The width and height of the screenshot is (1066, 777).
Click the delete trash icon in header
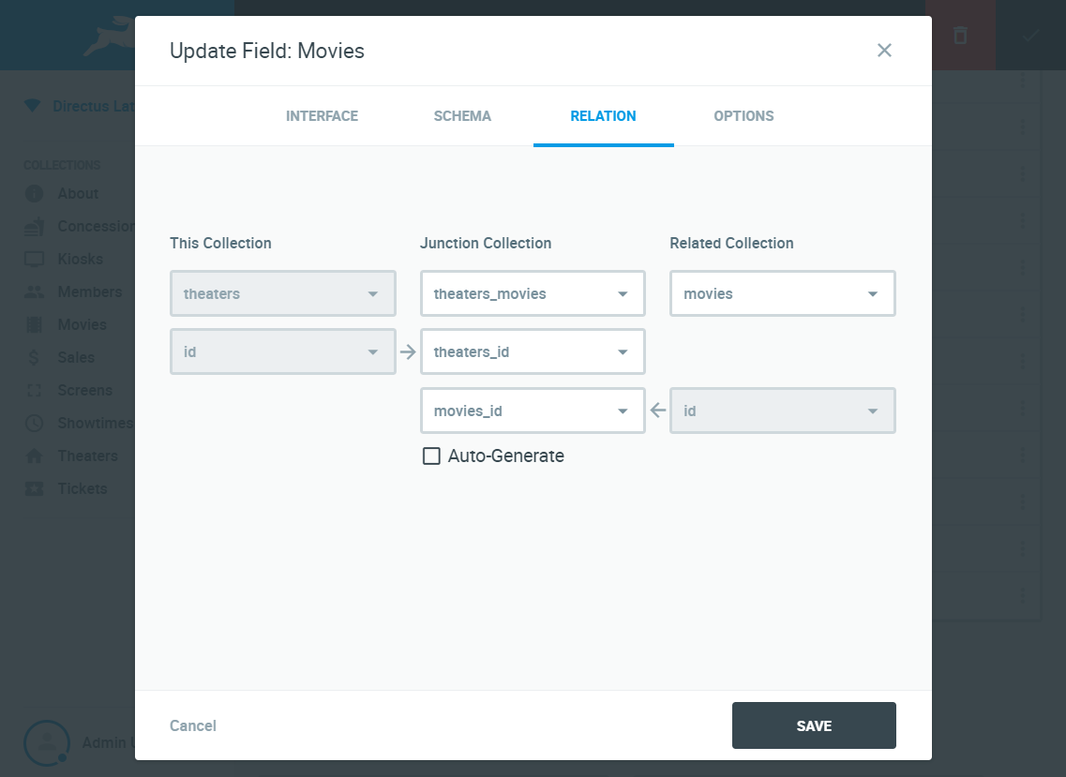tap(960, 36)
